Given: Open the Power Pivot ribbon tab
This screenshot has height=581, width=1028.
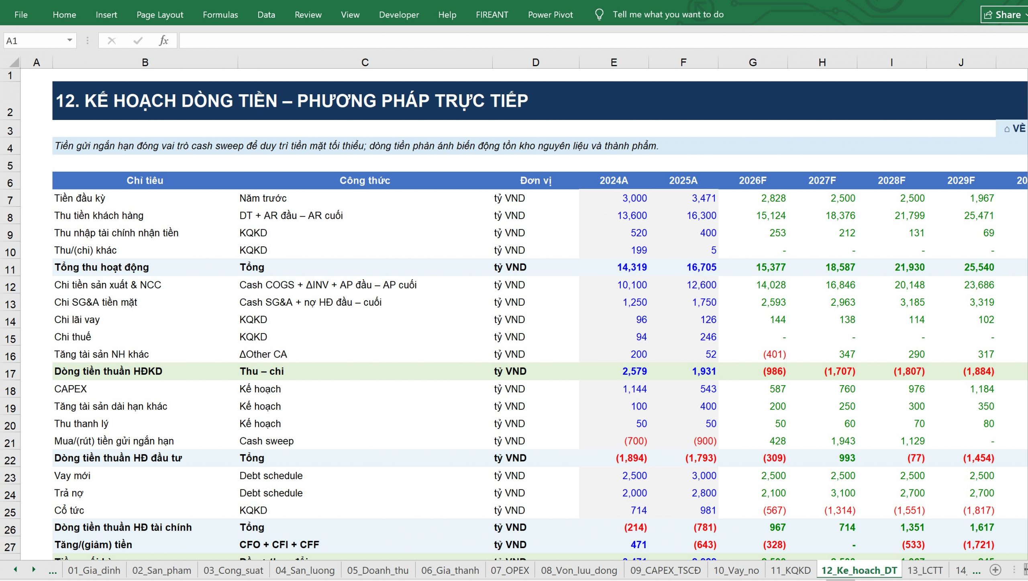Looking at the screenshot, I should tap(550, 15).
